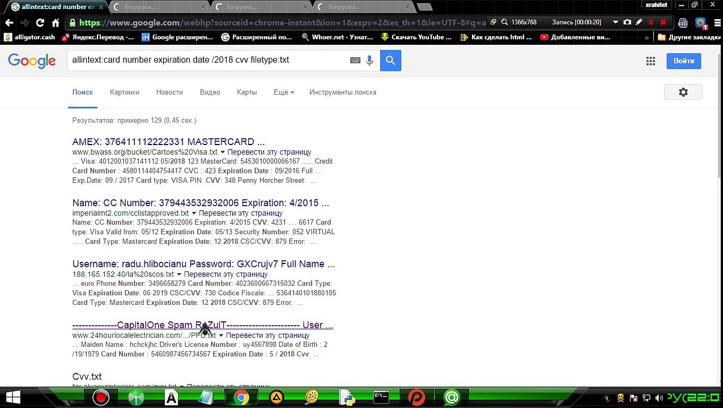Open Google расширен... bookmark
Image resolution: width=723 pixels, height=408 pixels.
(177, 37)
